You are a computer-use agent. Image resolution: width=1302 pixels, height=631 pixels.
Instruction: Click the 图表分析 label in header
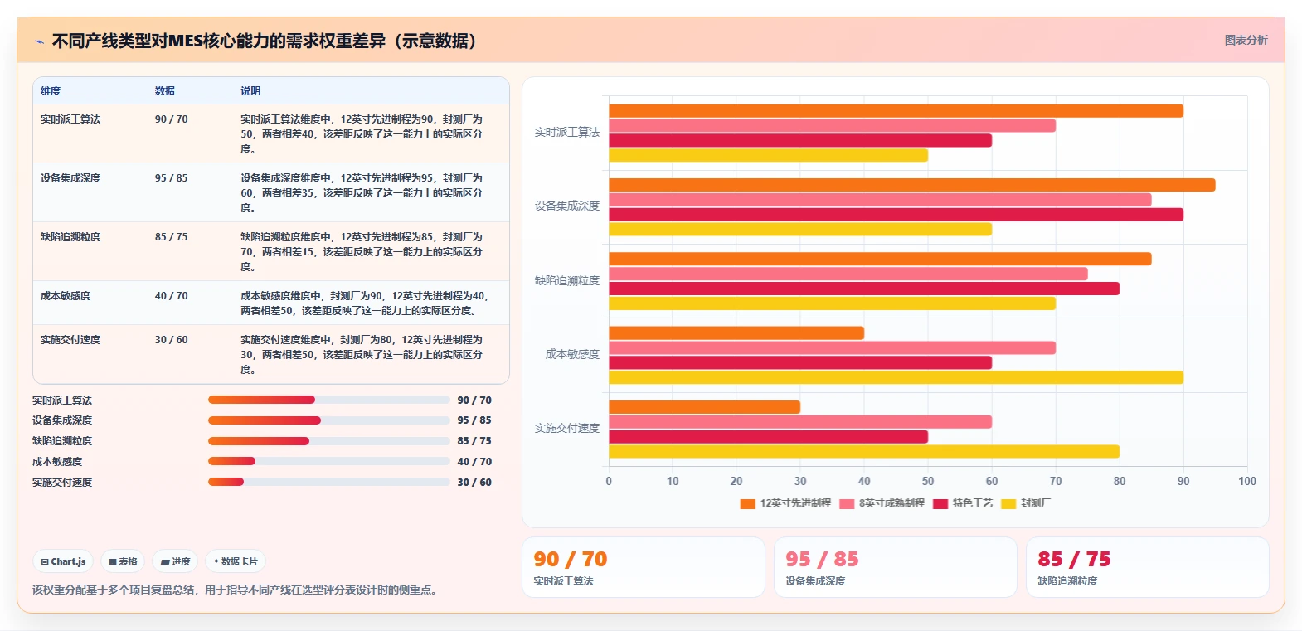pyautogui.click(x=1246, y=40)
